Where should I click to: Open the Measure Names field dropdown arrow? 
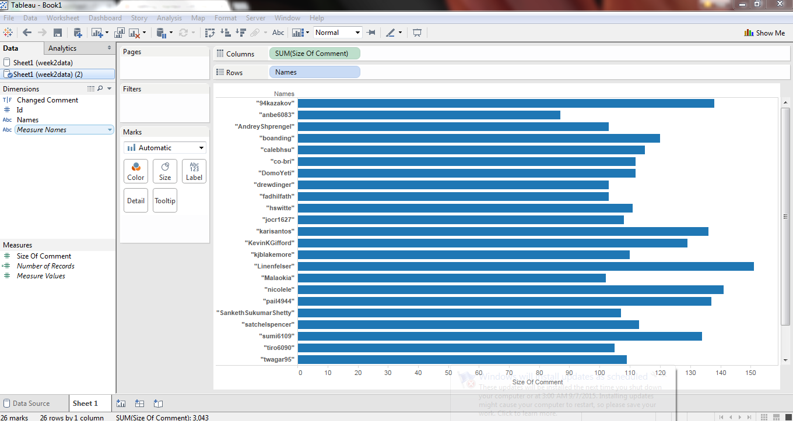[110, 130]
